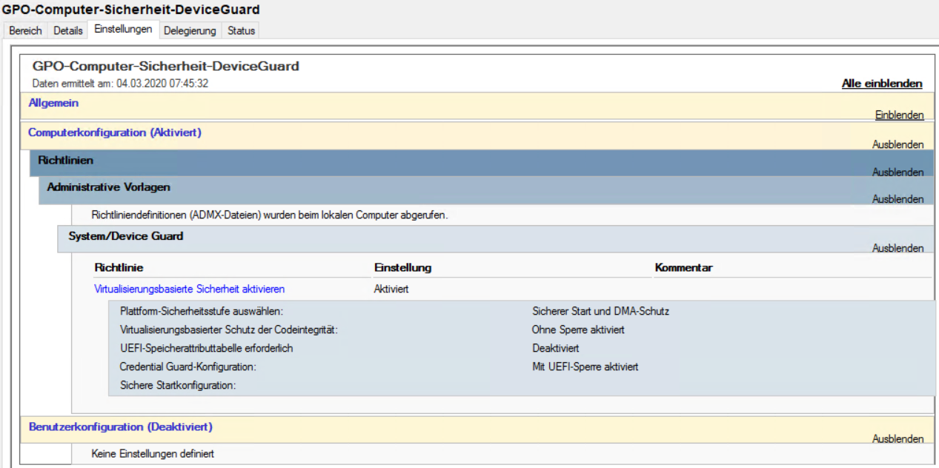Viewport: 939px width, 468px height.
Task: Collapse Administrative Vorlagen via Ausblenden
Action: point(897,199)
